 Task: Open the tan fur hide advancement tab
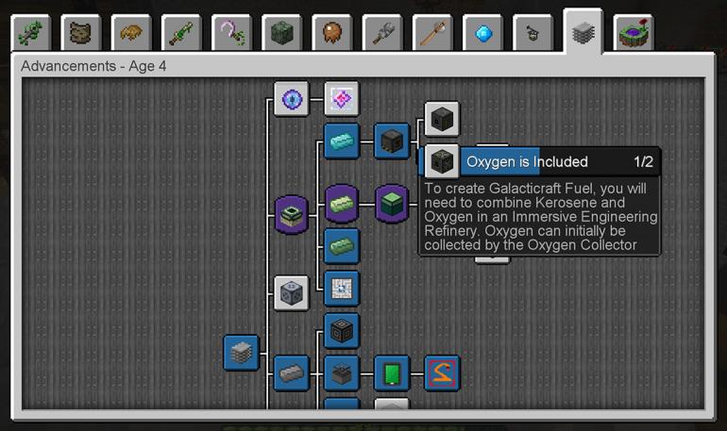click(131, 33)
